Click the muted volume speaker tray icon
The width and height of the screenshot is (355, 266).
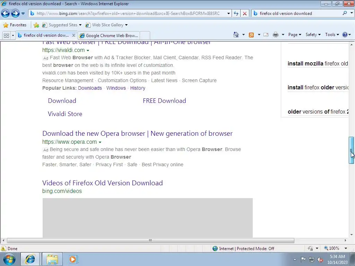[x=320, y=259]
